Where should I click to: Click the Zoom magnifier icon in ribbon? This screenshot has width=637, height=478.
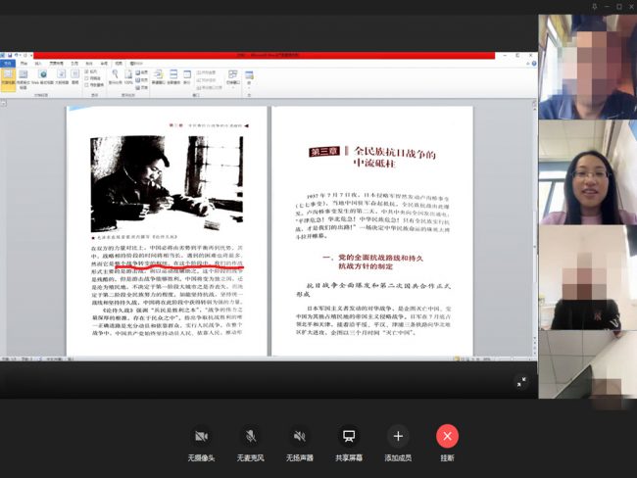pos(115,74)
